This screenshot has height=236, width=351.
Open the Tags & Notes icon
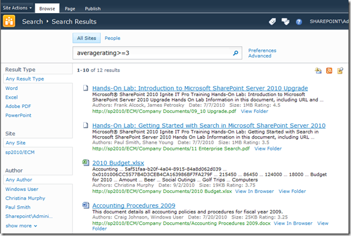coord(285,21)
